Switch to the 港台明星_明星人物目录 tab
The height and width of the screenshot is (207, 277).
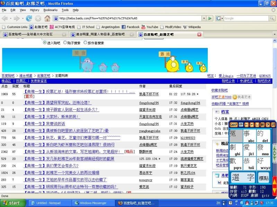click(x=102, y=34)
